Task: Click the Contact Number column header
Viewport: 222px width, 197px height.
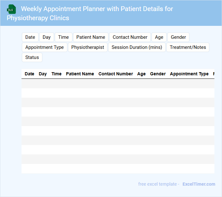Action: tap(116, 74)
